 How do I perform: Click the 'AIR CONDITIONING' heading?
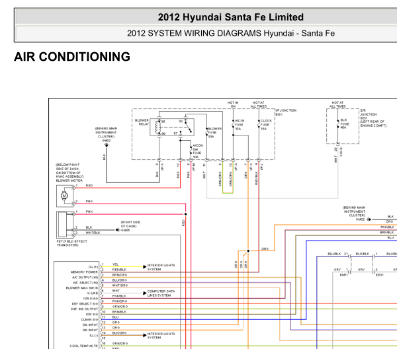point(72,57)
